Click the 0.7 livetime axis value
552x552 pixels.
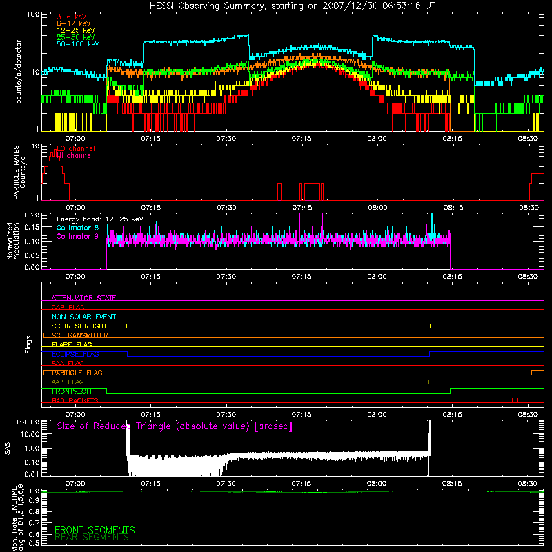[34, 522]
